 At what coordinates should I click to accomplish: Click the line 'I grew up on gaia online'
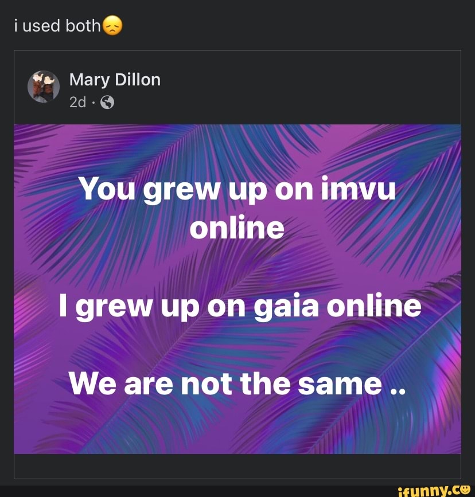pos(237,306)
